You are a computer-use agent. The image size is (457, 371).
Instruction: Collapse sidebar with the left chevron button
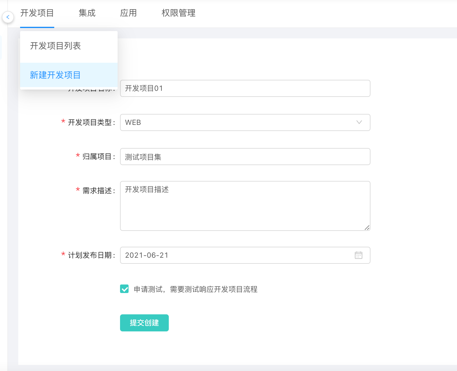point(8,17)
